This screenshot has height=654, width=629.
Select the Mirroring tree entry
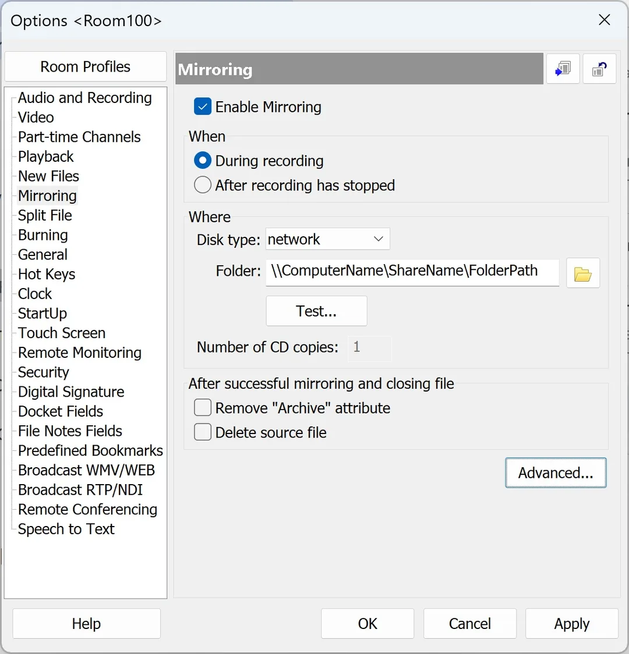[x=47, y=196]
